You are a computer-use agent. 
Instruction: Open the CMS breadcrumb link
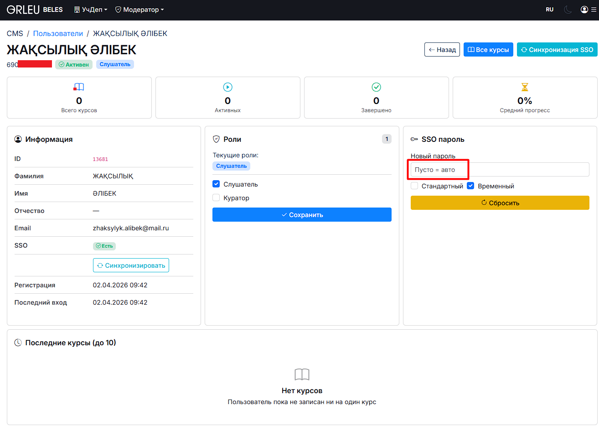[15, 33]
